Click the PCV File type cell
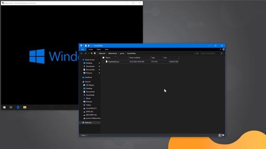The width and height of the screenshot is (266, 149). (x=154, y=62)
